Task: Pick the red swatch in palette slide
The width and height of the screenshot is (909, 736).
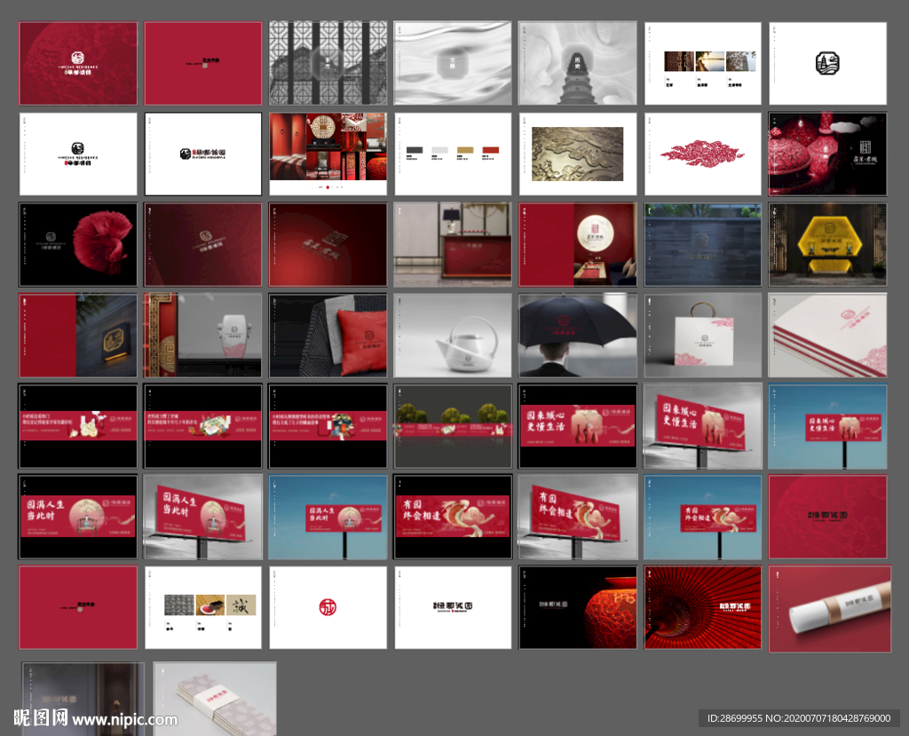Action: pos(490,150)
